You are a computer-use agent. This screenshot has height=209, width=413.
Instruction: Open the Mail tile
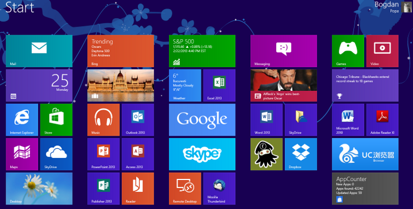(39, 51)
